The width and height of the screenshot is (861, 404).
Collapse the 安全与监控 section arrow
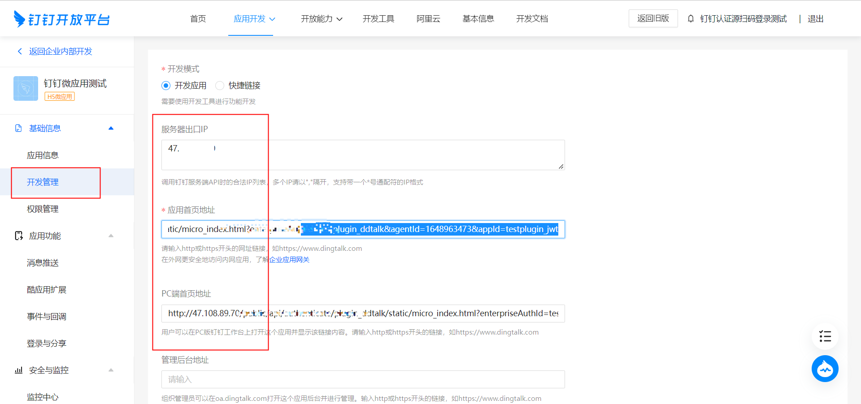click(111, 370)
